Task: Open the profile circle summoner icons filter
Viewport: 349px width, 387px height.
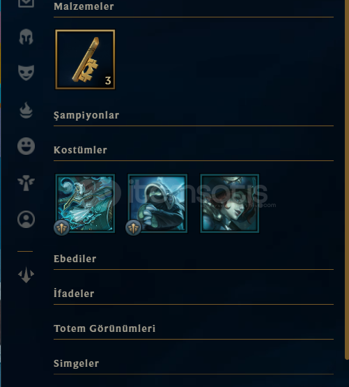Action: 26,219
